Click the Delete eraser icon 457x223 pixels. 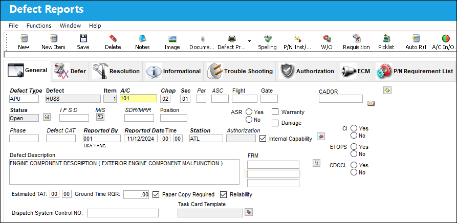113,38
